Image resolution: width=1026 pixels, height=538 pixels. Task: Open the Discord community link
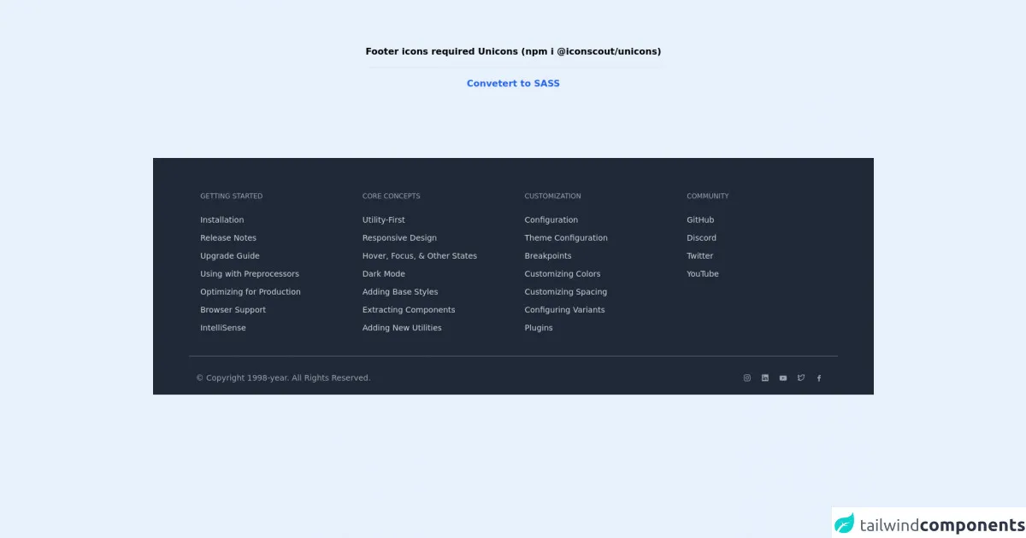click(701, 238)
